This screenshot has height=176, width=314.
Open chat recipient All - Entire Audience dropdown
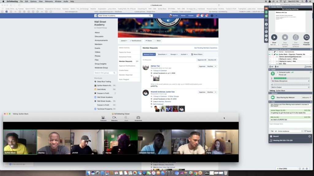288,131
